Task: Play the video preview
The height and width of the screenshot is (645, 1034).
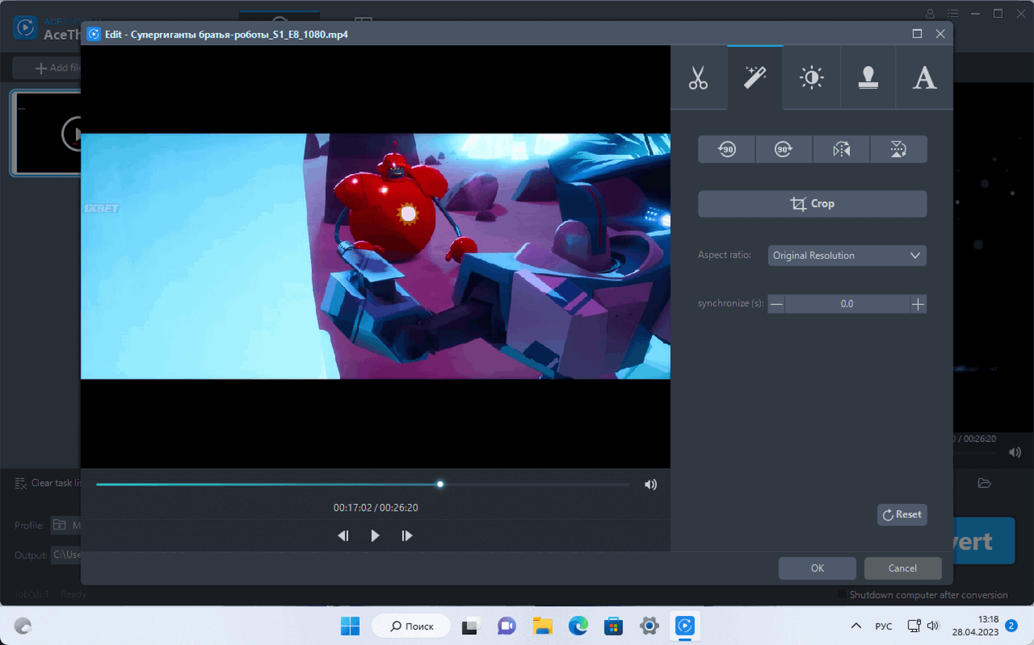Action: coord(375,536)
